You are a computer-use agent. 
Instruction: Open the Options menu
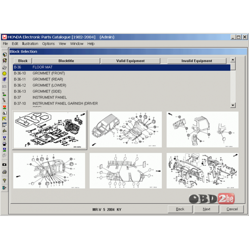tap(49, 44)
